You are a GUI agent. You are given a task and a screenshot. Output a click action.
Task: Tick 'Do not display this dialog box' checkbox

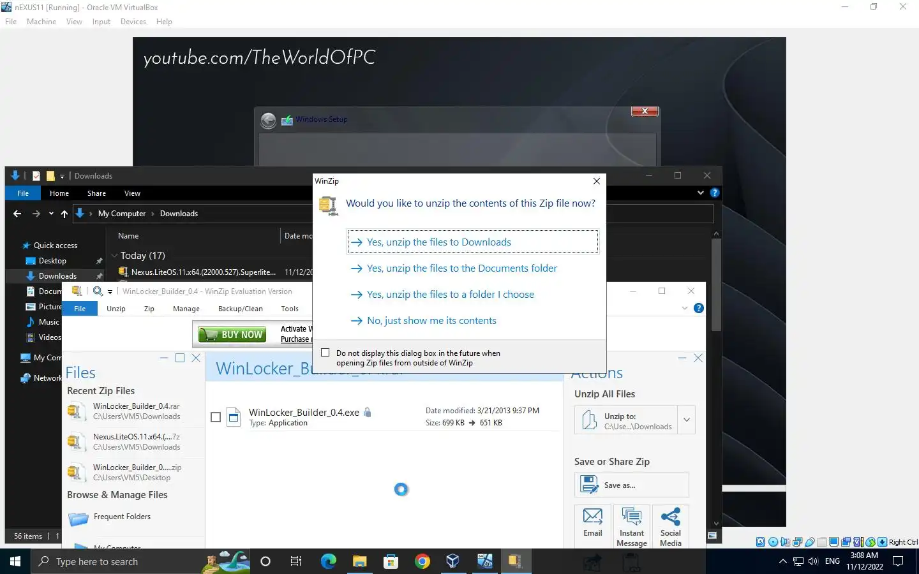pos(325,353)
